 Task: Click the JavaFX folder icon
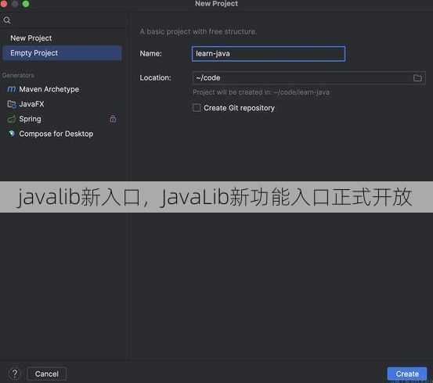click(x=12, y=104)
